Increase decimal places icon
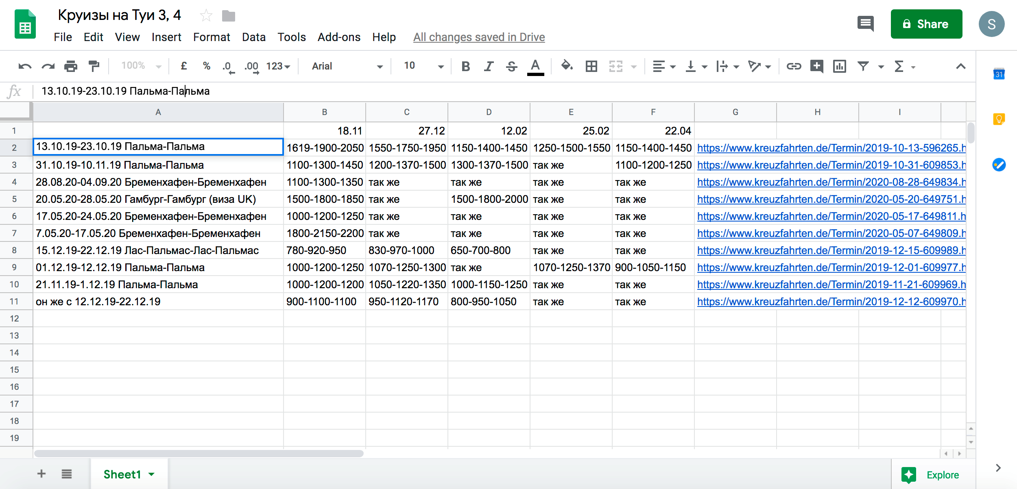 point(252,67)
